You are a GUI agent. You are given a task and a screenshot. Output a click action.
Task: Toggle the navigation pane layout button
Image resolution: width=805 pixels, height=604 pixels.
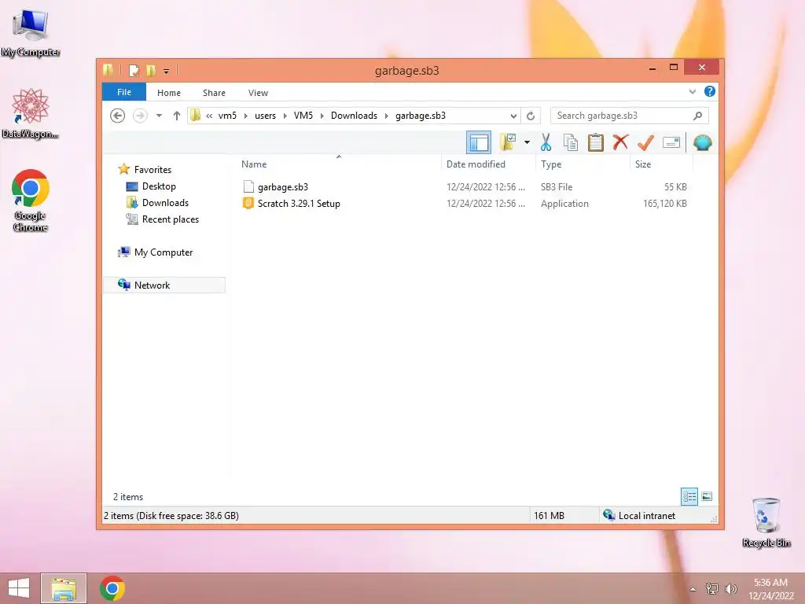479,142
